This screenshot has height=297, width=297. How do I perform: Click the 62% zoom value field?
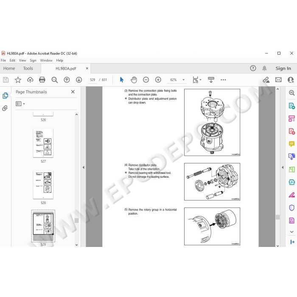click(173, 80)
